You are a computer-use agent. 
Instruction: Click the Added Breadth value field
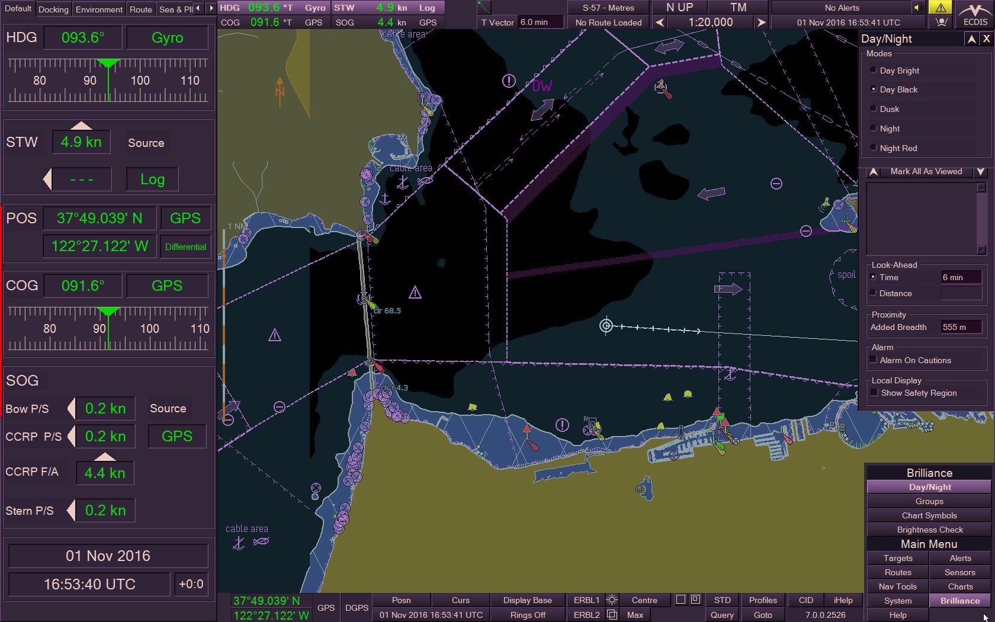pos(961,326)
